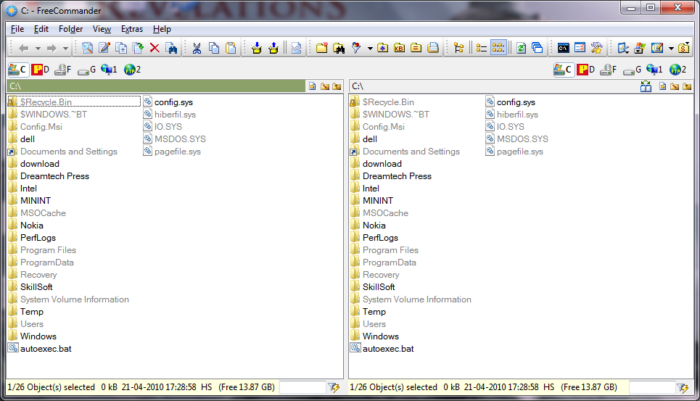Open dropdown arrow beside the favorites icon

(x=671, y=48)
